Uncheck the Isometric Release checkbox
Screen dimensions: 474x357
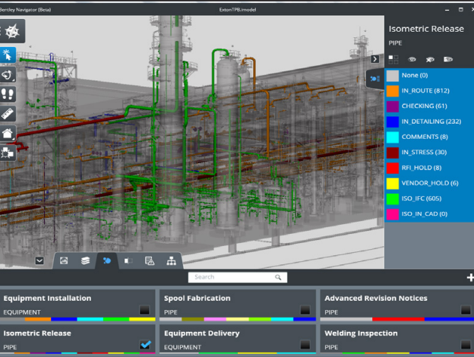coord(145,345)
